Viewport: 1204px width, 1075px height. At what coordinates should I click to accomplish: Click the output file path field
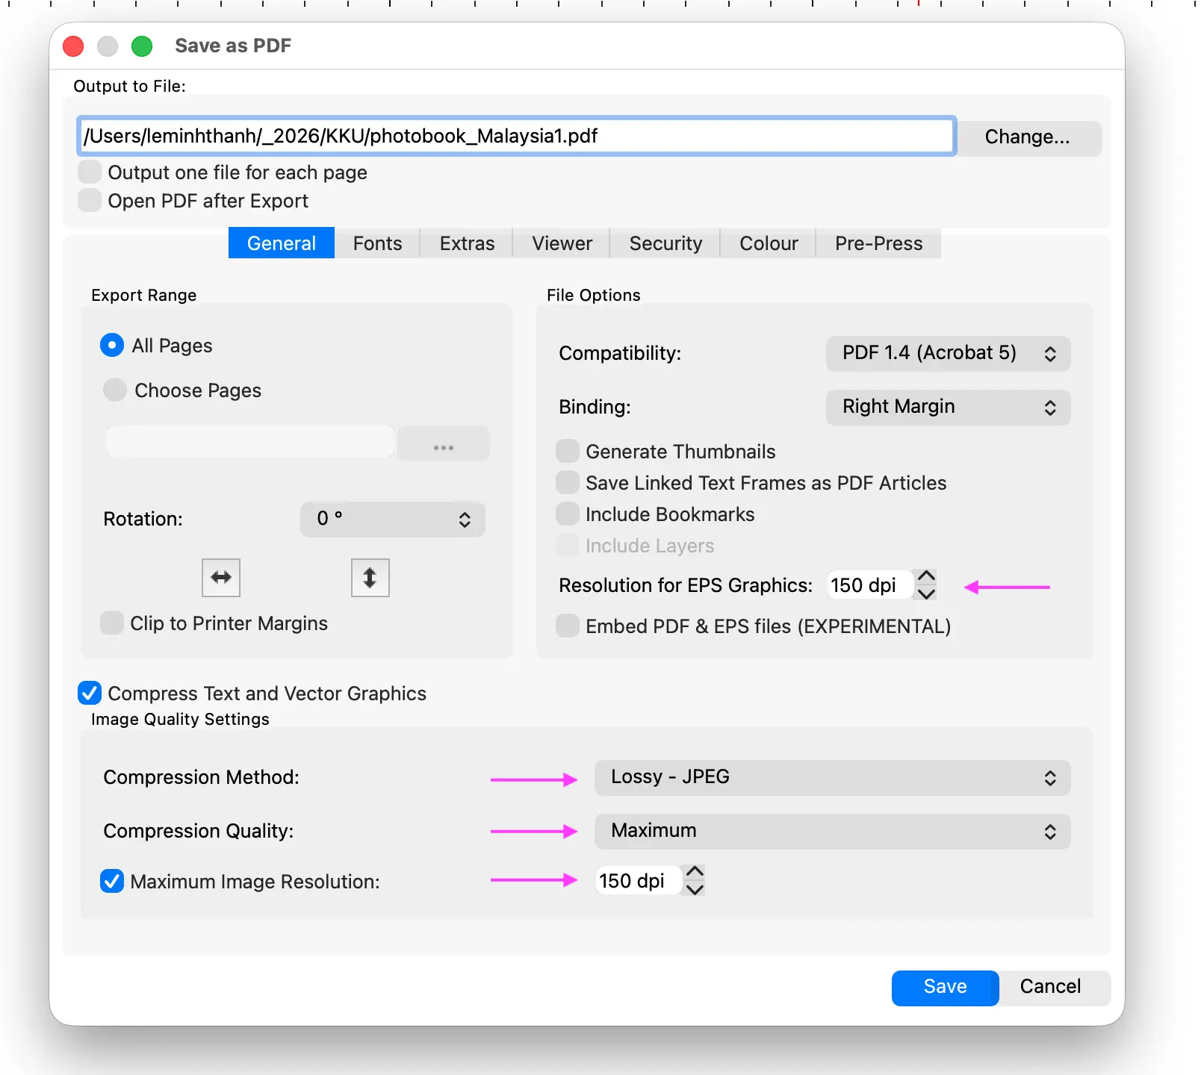tap(516, 136)
